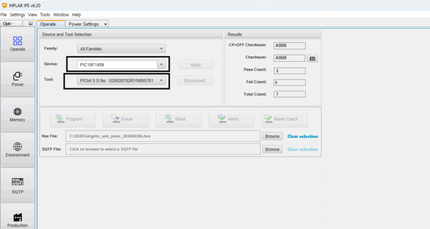This screenshot has height=229, width=430.
Task: Open the SQTP sidebar panel
Action: pyautogui.click(x=18, y=185)
